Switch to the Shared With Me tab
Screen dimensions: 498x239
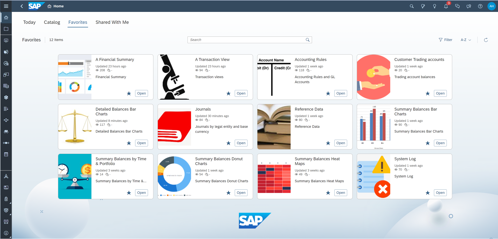coord(112,22)
